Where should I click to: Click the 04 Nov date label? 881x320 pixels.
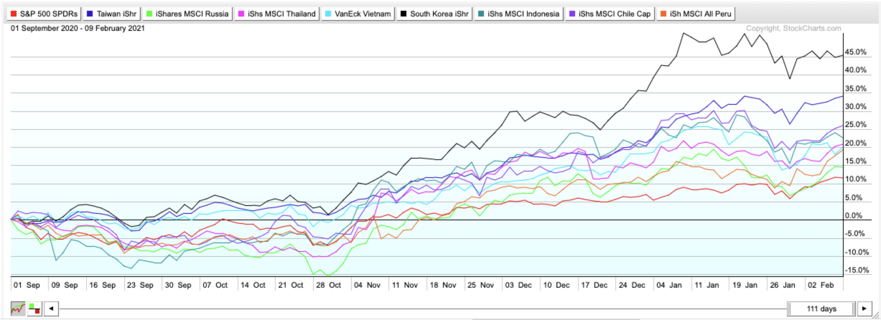[367, 285]
